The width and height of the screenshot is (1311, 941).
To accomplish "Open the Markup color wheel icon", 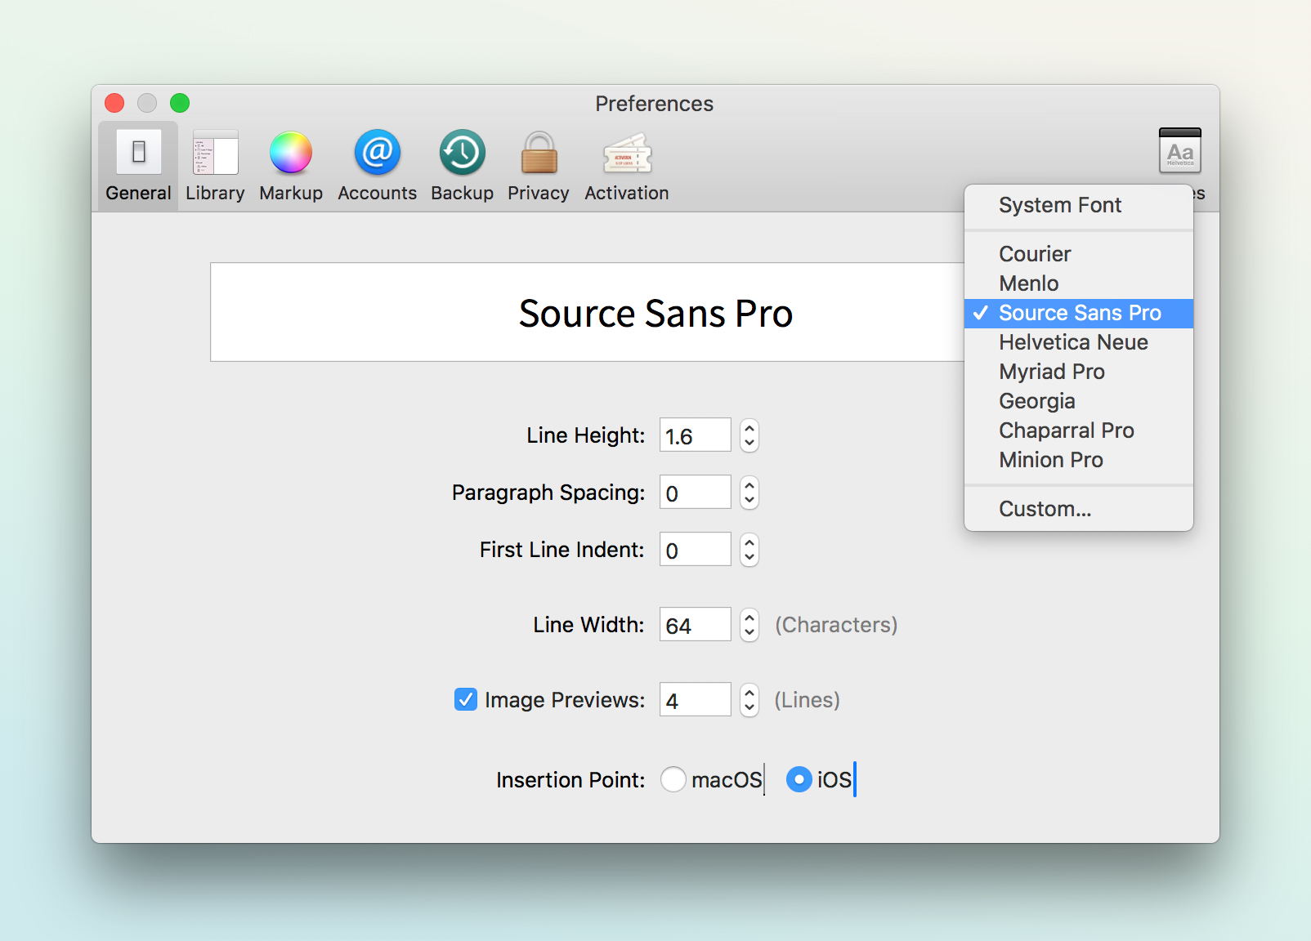I will [x=291, y=152].
